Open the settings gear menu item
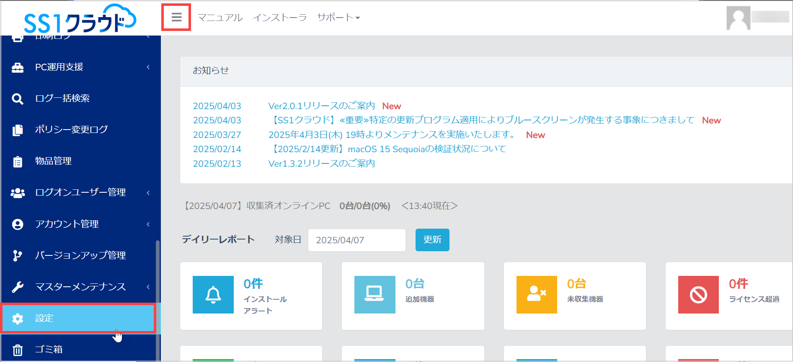This screenshot has height=362, width=793. pos(78,319)
